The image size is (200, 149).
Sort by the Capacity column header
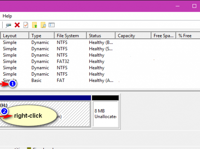[x=133, y=36]
